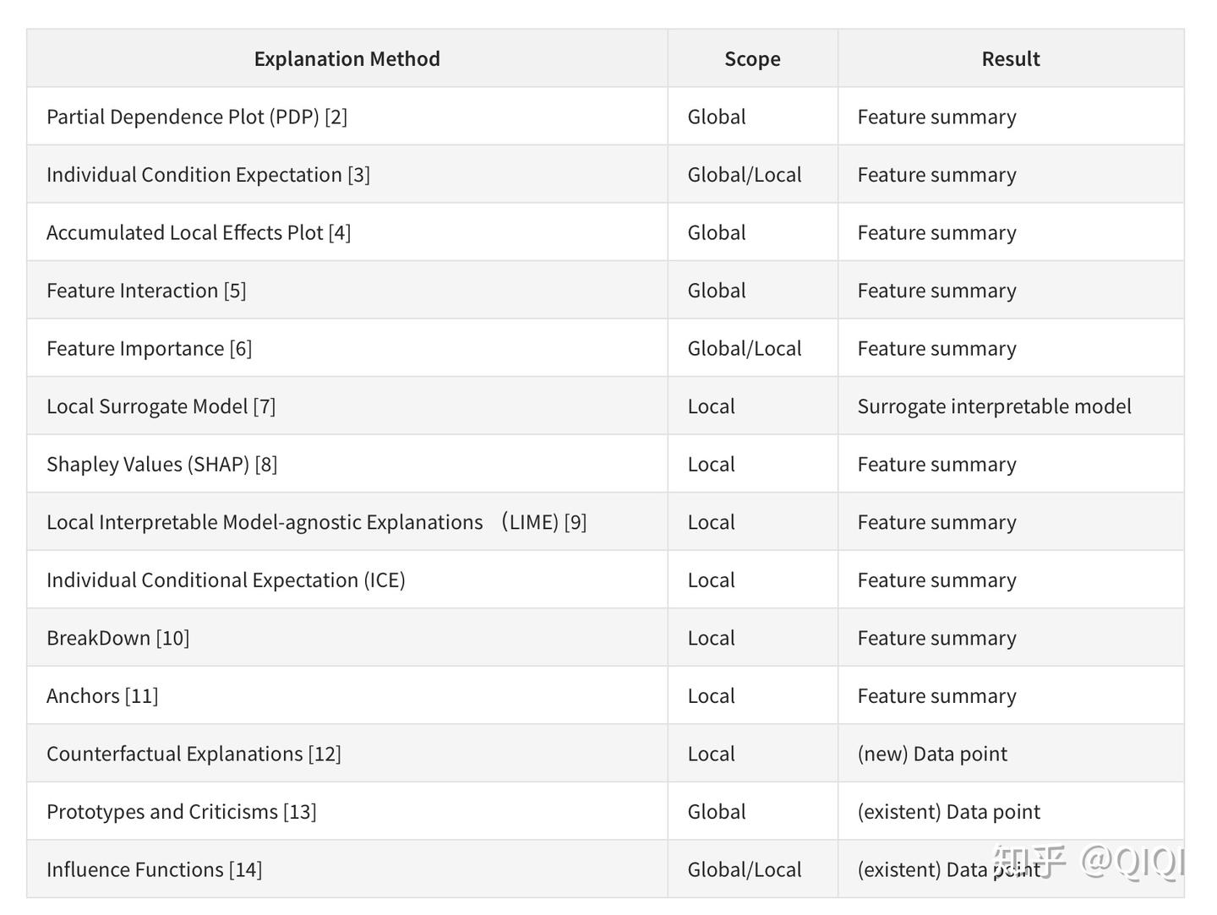Open reference [7] after Local Surrogate Model
Image resolution: width=1217 pixels, height=915 pixels.
point(265,406)
